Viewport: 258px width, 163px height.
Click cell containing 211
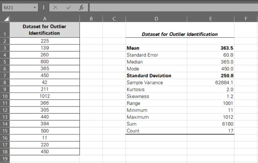[x=44, y=89]
